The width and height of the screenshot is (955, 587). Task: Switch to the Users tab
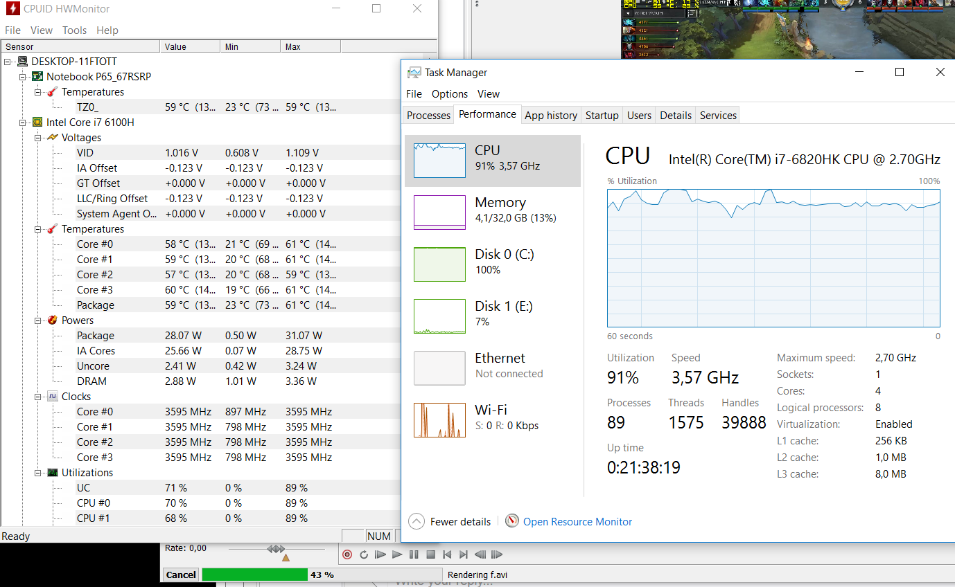point(639,116)
